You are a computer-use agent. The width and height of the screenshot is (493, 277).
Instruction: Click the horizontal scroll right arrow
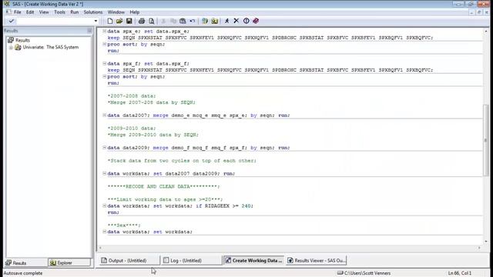pyautogui.click(x=479, y=248)
